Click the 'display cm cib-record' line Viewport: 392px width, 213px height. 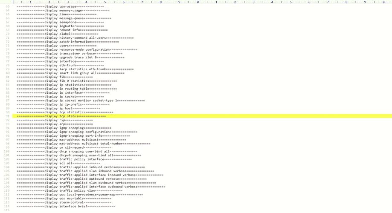64,147
